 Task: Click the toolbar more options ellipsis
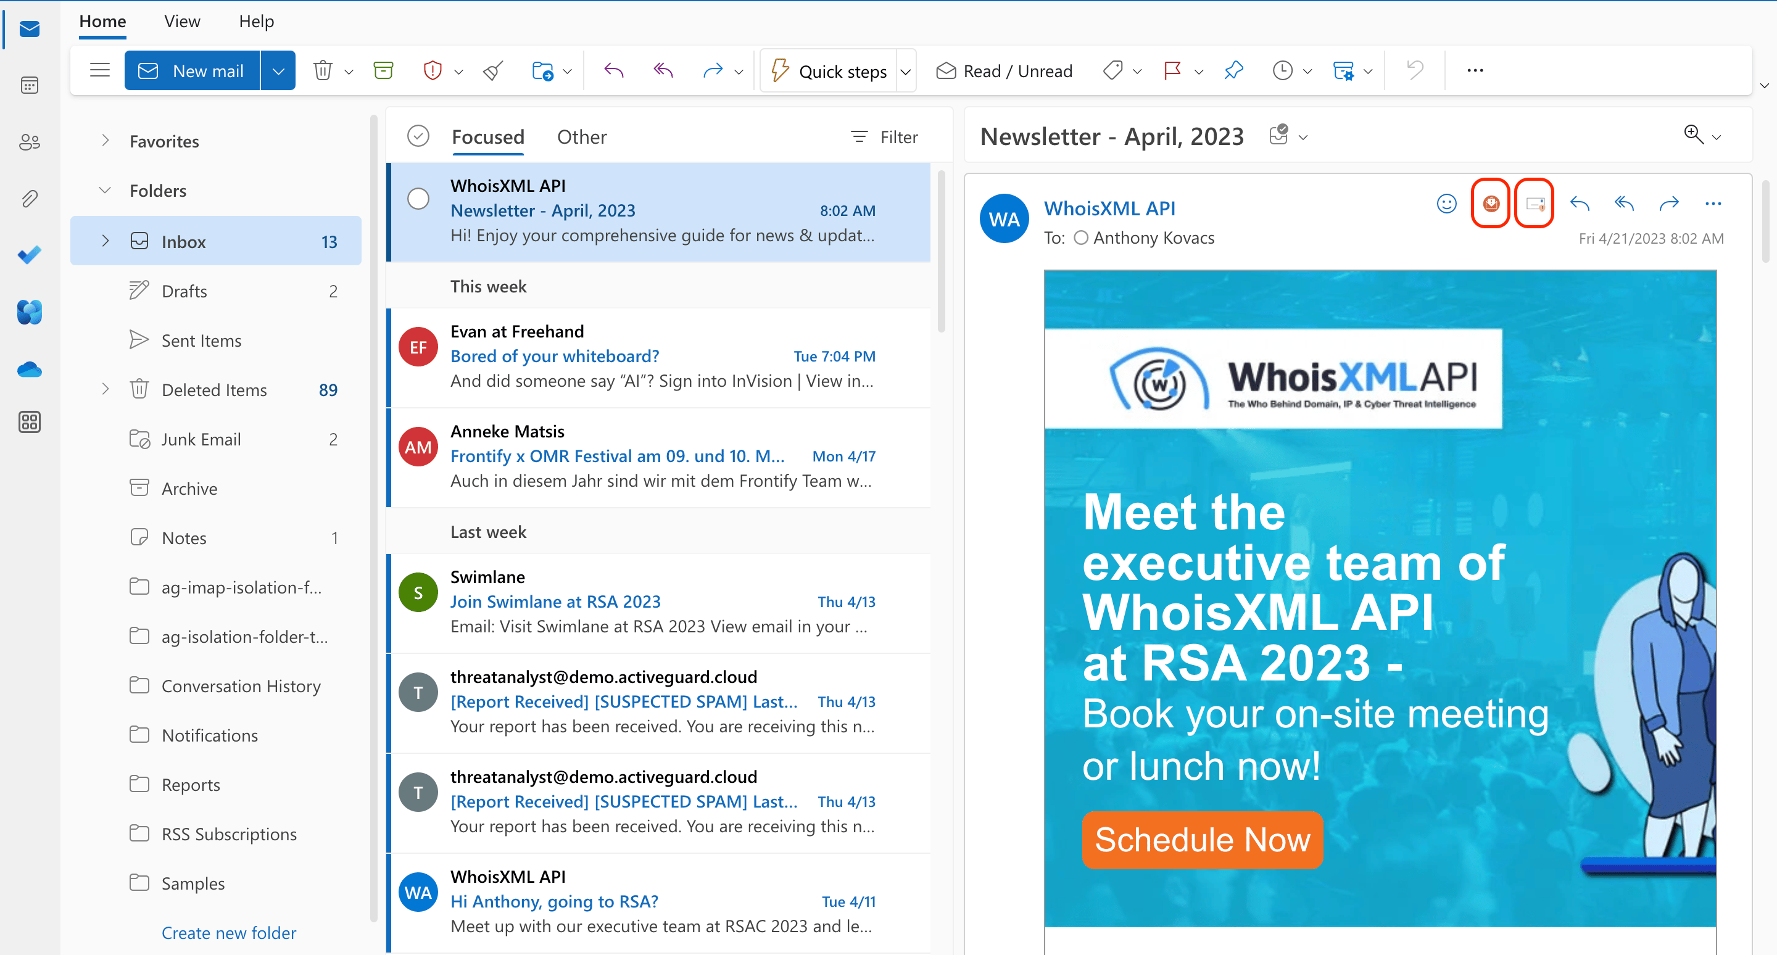coord(1475,70)
